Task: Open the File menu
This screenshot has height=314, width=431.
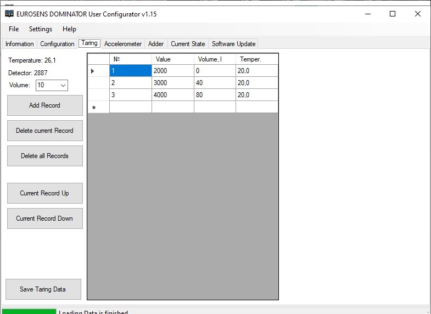Action: click(14, 29)
